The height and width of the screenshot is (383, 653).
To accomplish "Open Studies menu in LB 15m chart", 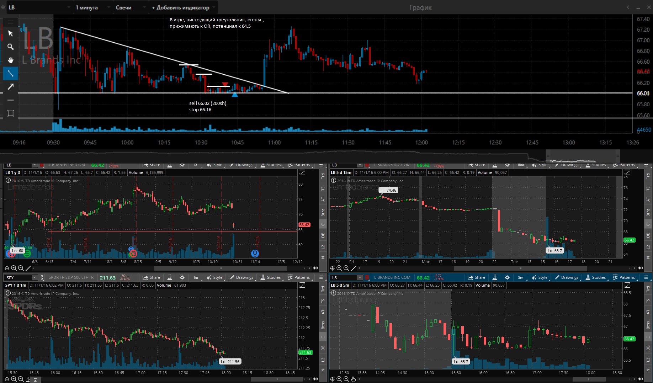I will click(x=596, y=165).
